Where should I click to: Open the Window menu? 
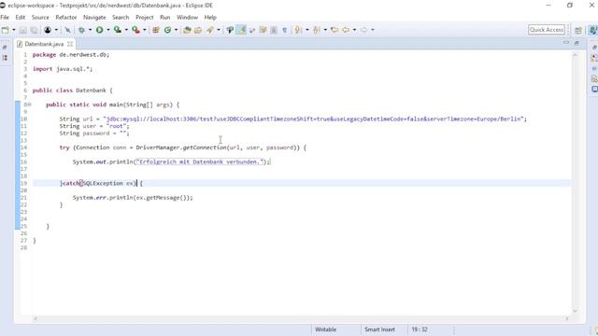(187, 18)
